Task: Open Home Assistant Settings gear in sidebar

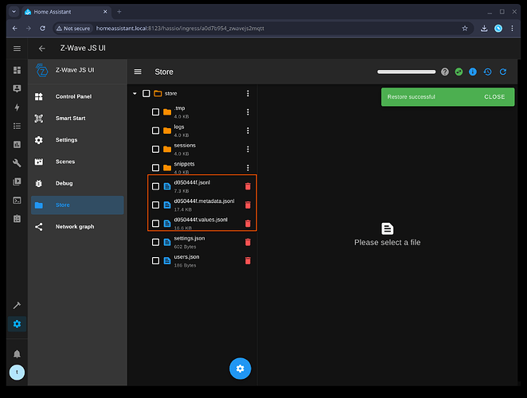Action: [17, 324]
